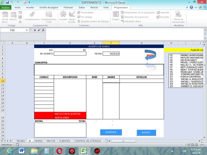The image size is (207, 155).
Task: Click the macro security warning icon
Action: [20, 21]
